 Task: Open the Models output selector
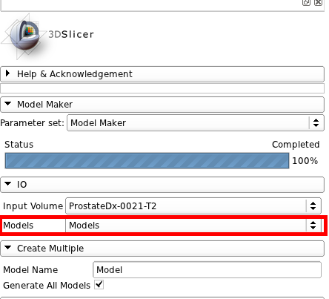click(193, 226)
